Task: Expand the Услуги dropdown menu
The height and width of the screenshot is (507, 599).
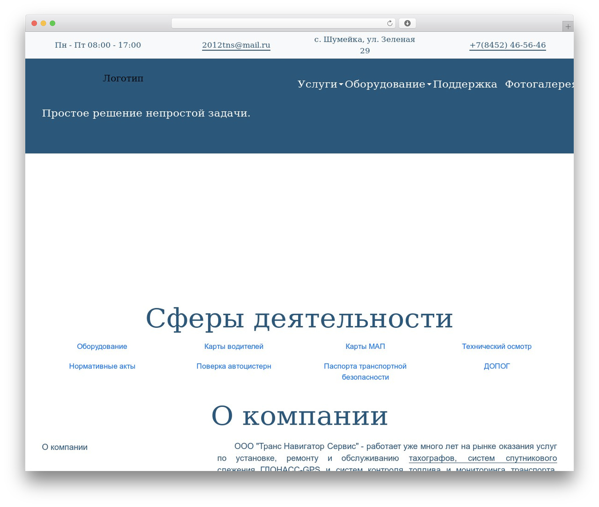Action: pos(320,84)
